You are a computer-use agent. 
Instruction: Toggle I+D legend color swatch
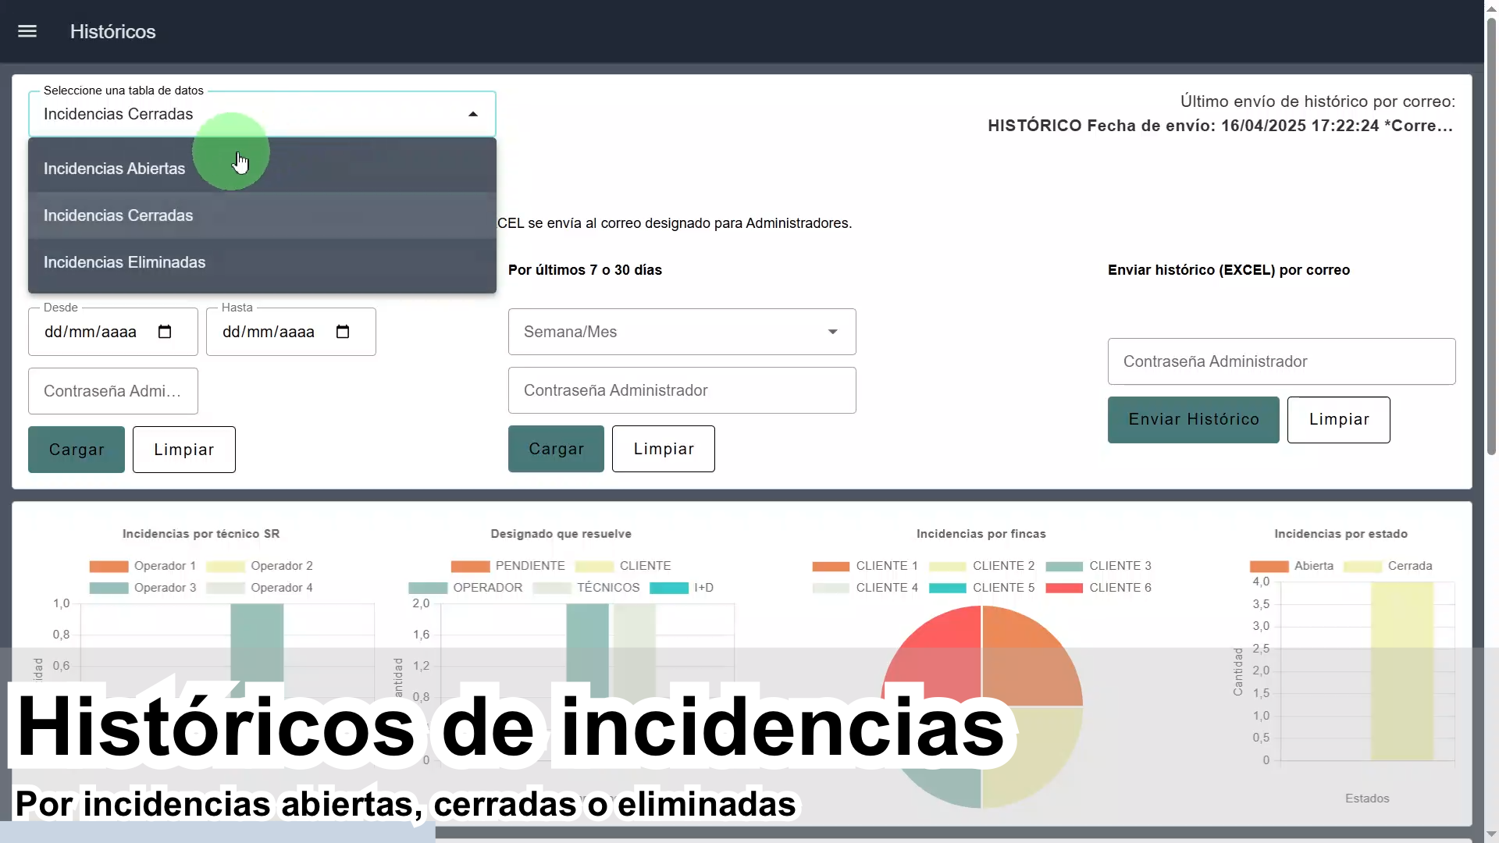668,588
